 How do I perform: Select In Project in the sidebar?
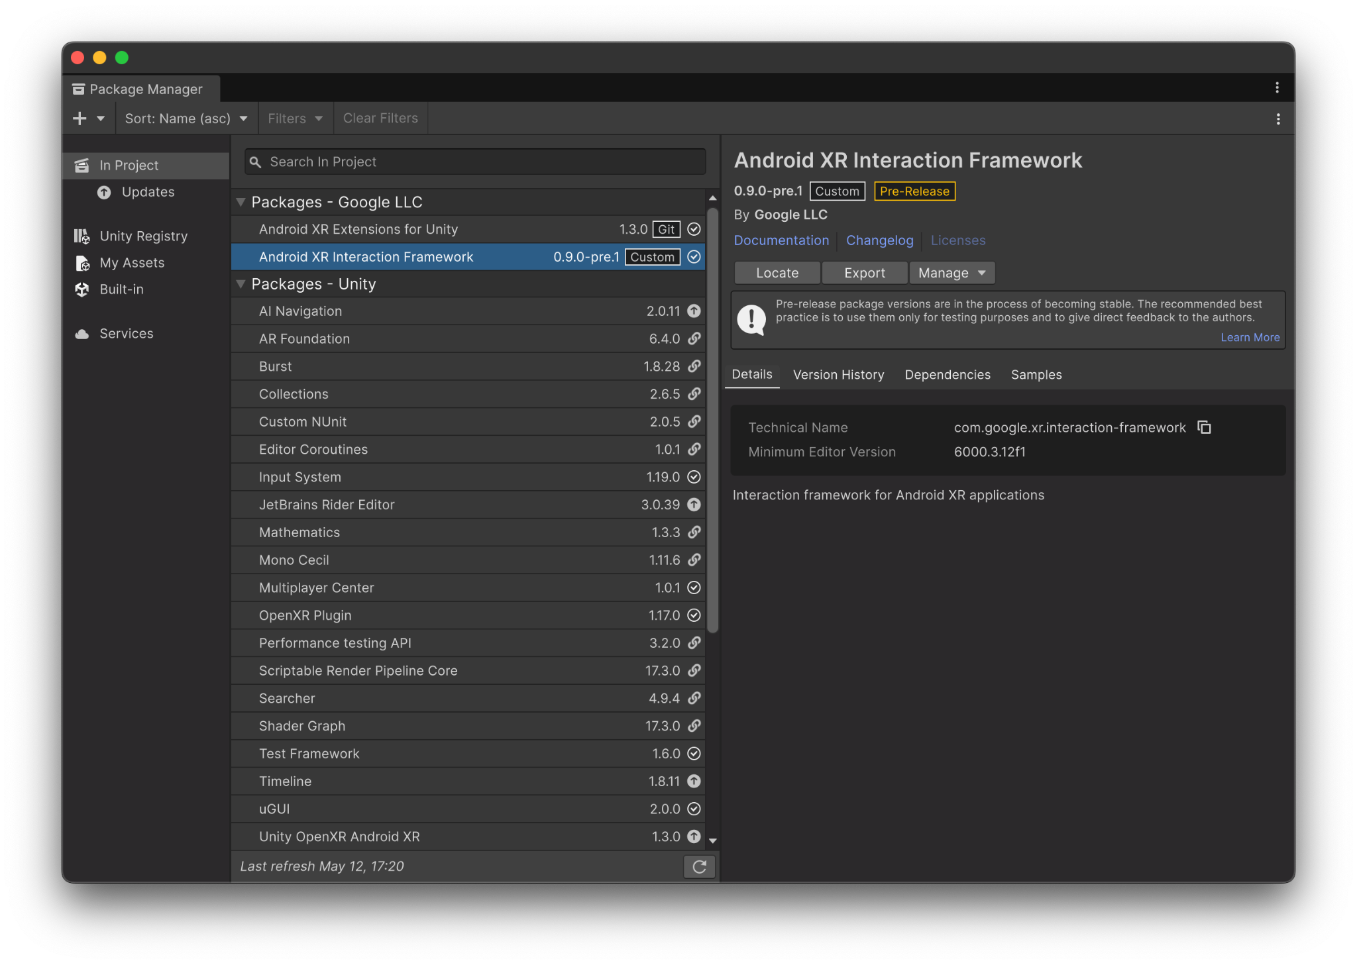click(x=146, y=166)
